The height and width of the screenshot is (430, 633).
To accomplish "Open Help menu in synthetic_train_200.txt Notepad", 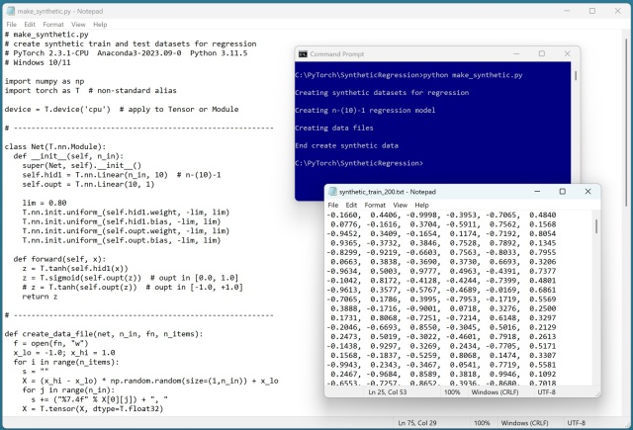I will (x=422, y=205).
